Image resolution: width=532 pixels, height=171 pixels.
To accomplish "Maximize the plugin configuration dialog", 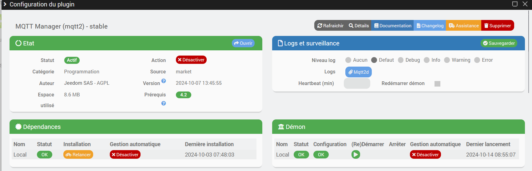I will [515, 4].
